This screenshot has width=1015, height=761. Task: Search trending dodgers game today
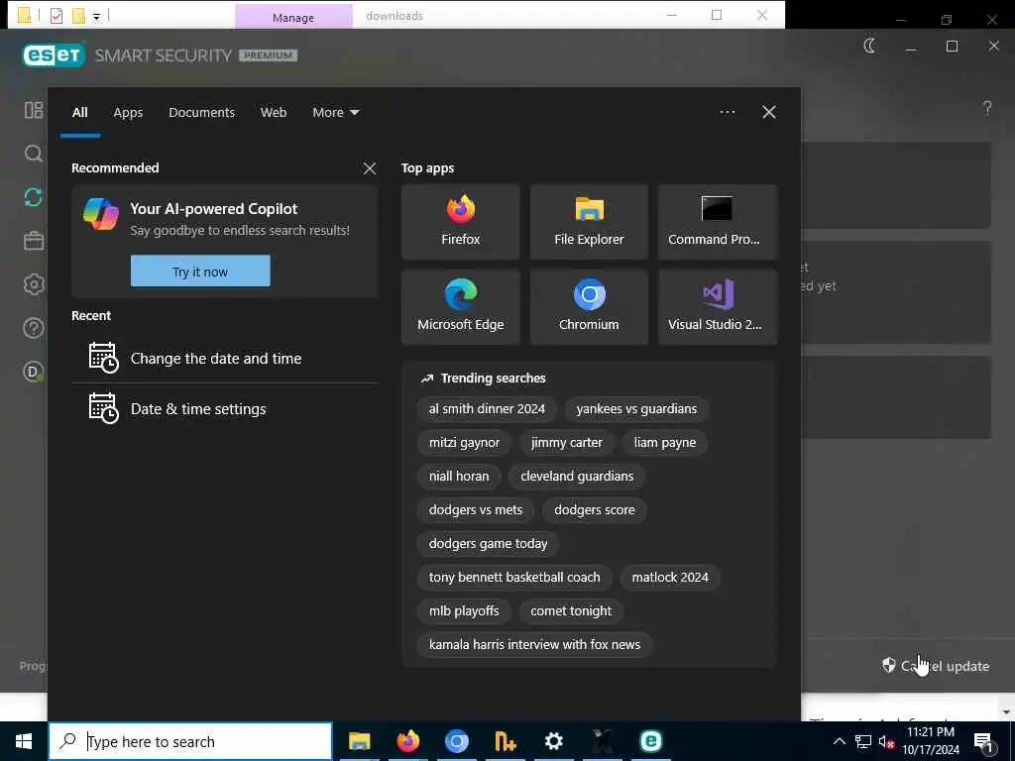(x=488, y=544)
